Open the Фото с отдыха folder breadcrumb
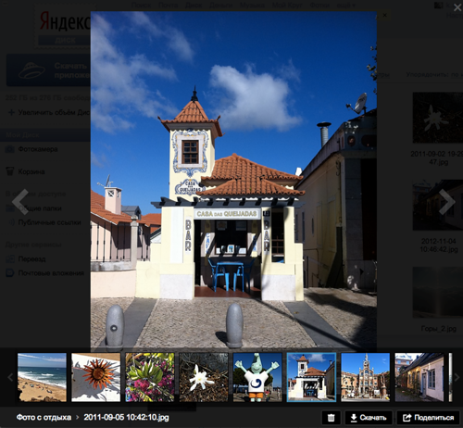The image size is (463, 428). [44, 418]
